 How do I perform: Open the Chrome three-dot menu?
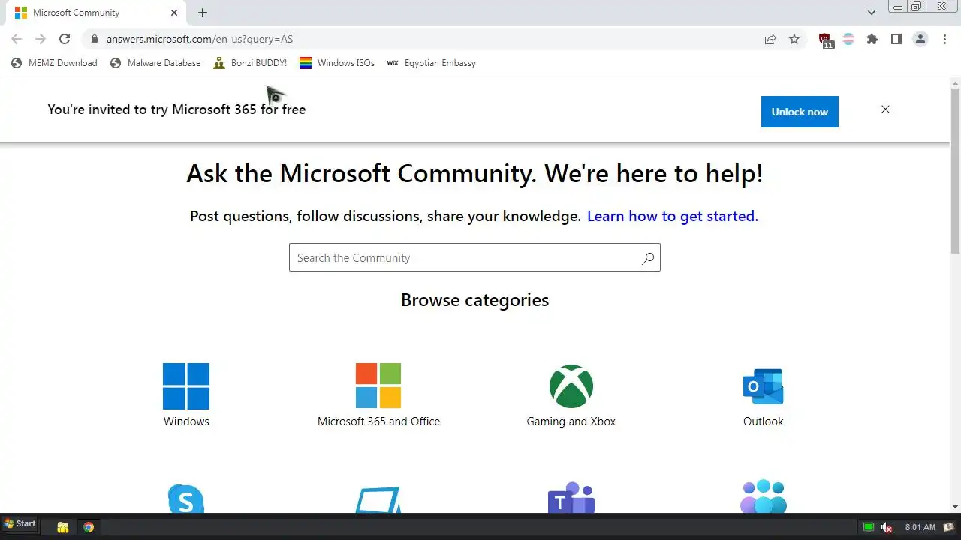coord(944,39)
